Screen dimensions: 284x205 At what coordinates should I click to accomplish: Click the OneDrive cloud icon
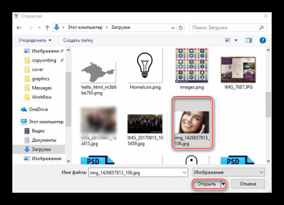pos(24,110)
